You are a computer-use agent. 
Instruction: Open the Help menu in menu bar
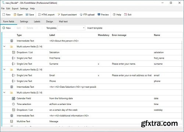coord(32,8)
